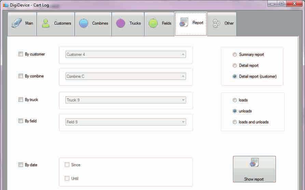Click the USB stick icon on Main tab
This screenshot has height=190, width=305.
click(x=16, y=23)
